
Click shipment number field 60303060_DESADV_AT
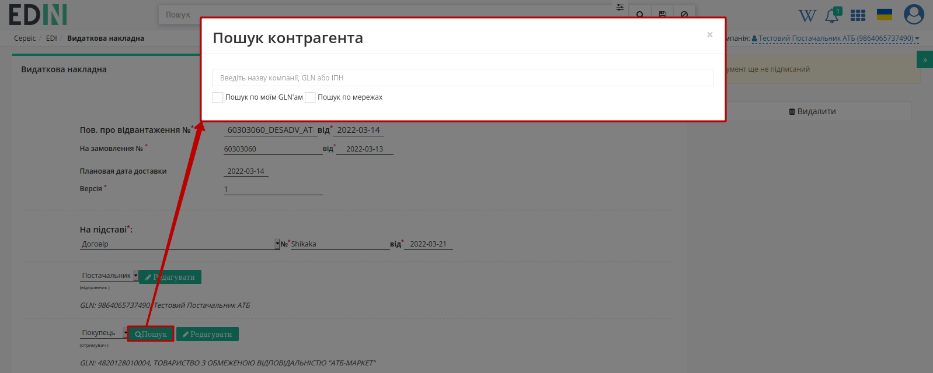pos(270,130)
